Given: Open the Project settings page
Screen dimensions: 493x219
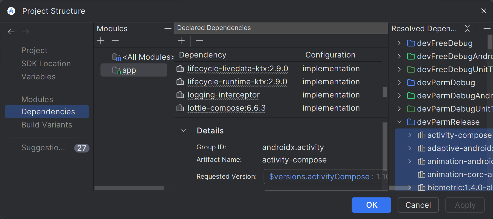Looking at the screenshot, I should pos(34,50).
